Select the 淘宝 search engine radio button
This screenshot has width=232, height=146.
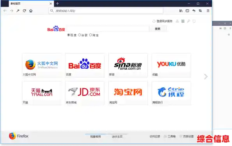[x=91, y=35]
